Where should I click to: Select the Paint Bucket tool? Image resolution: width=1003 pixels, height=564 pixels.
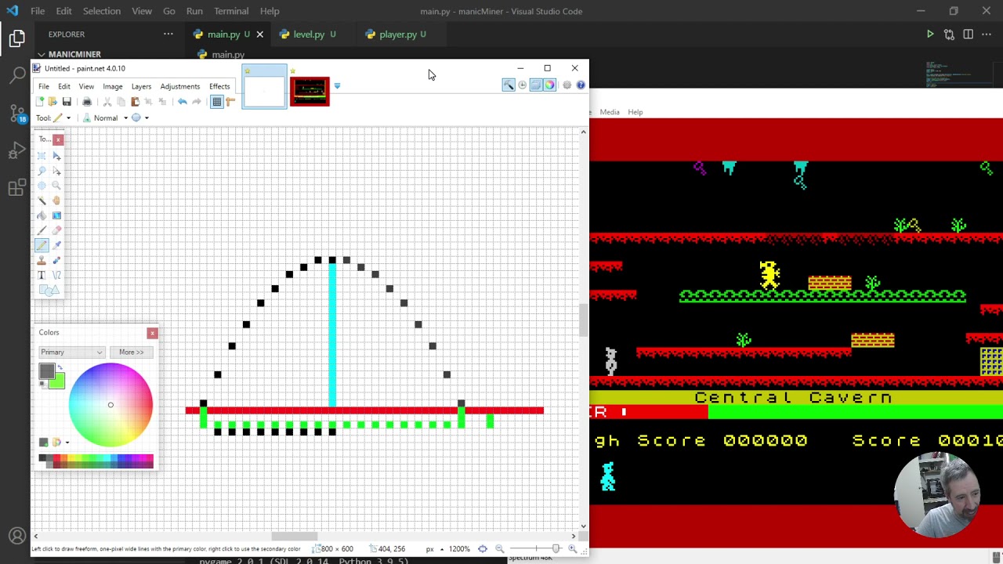point(42,215)
